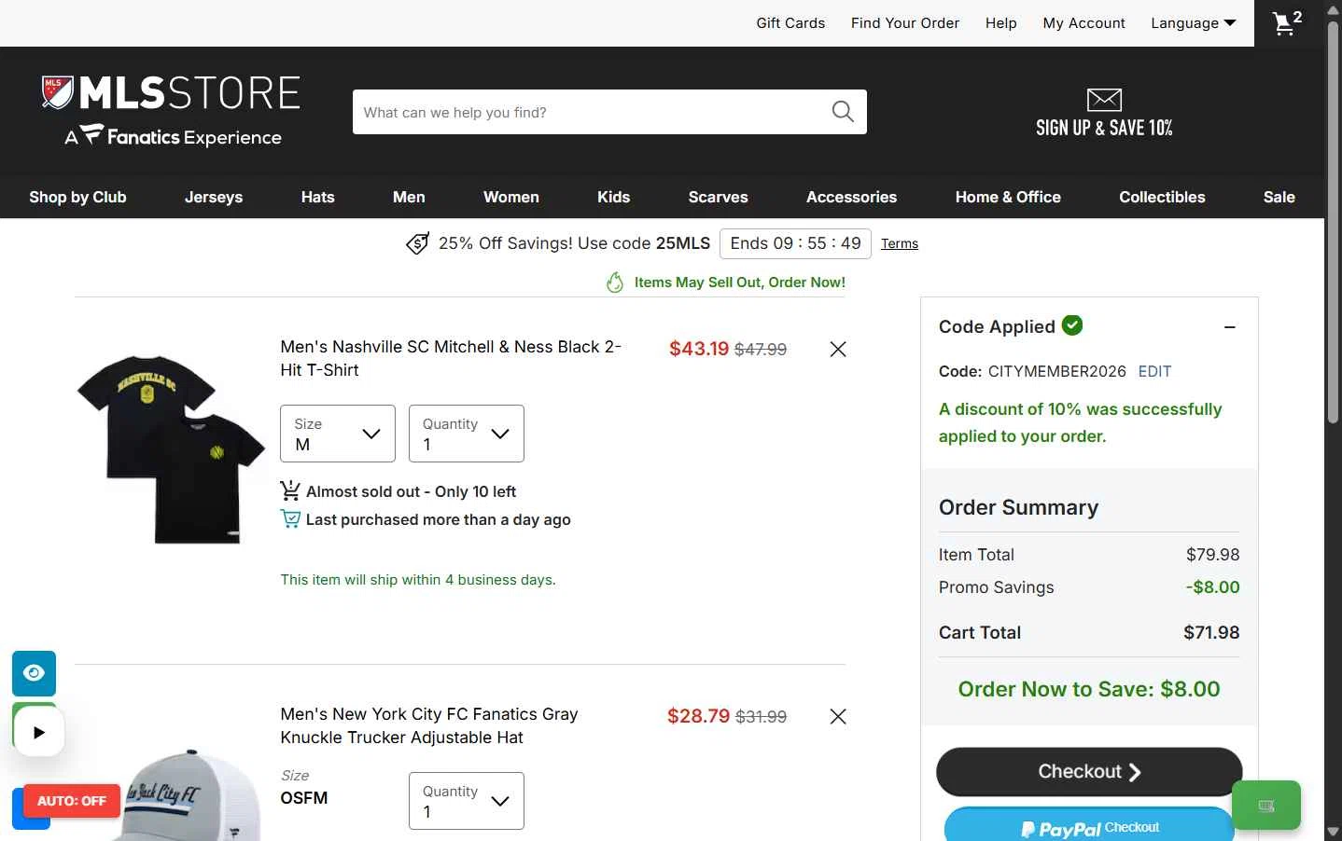Open the Jerseys menu
Viewport: 1342px width, 841px height.
(214, 197)
